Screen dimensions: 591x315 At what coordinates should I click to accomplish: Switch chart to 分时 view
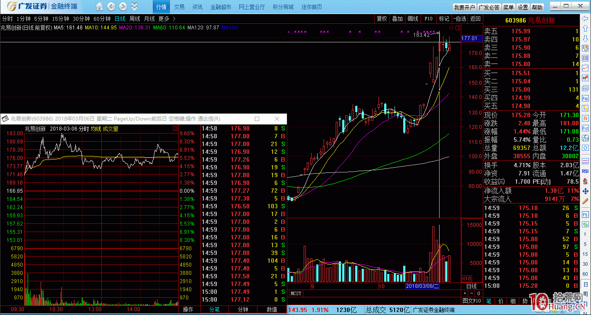(x=7, y=19)
